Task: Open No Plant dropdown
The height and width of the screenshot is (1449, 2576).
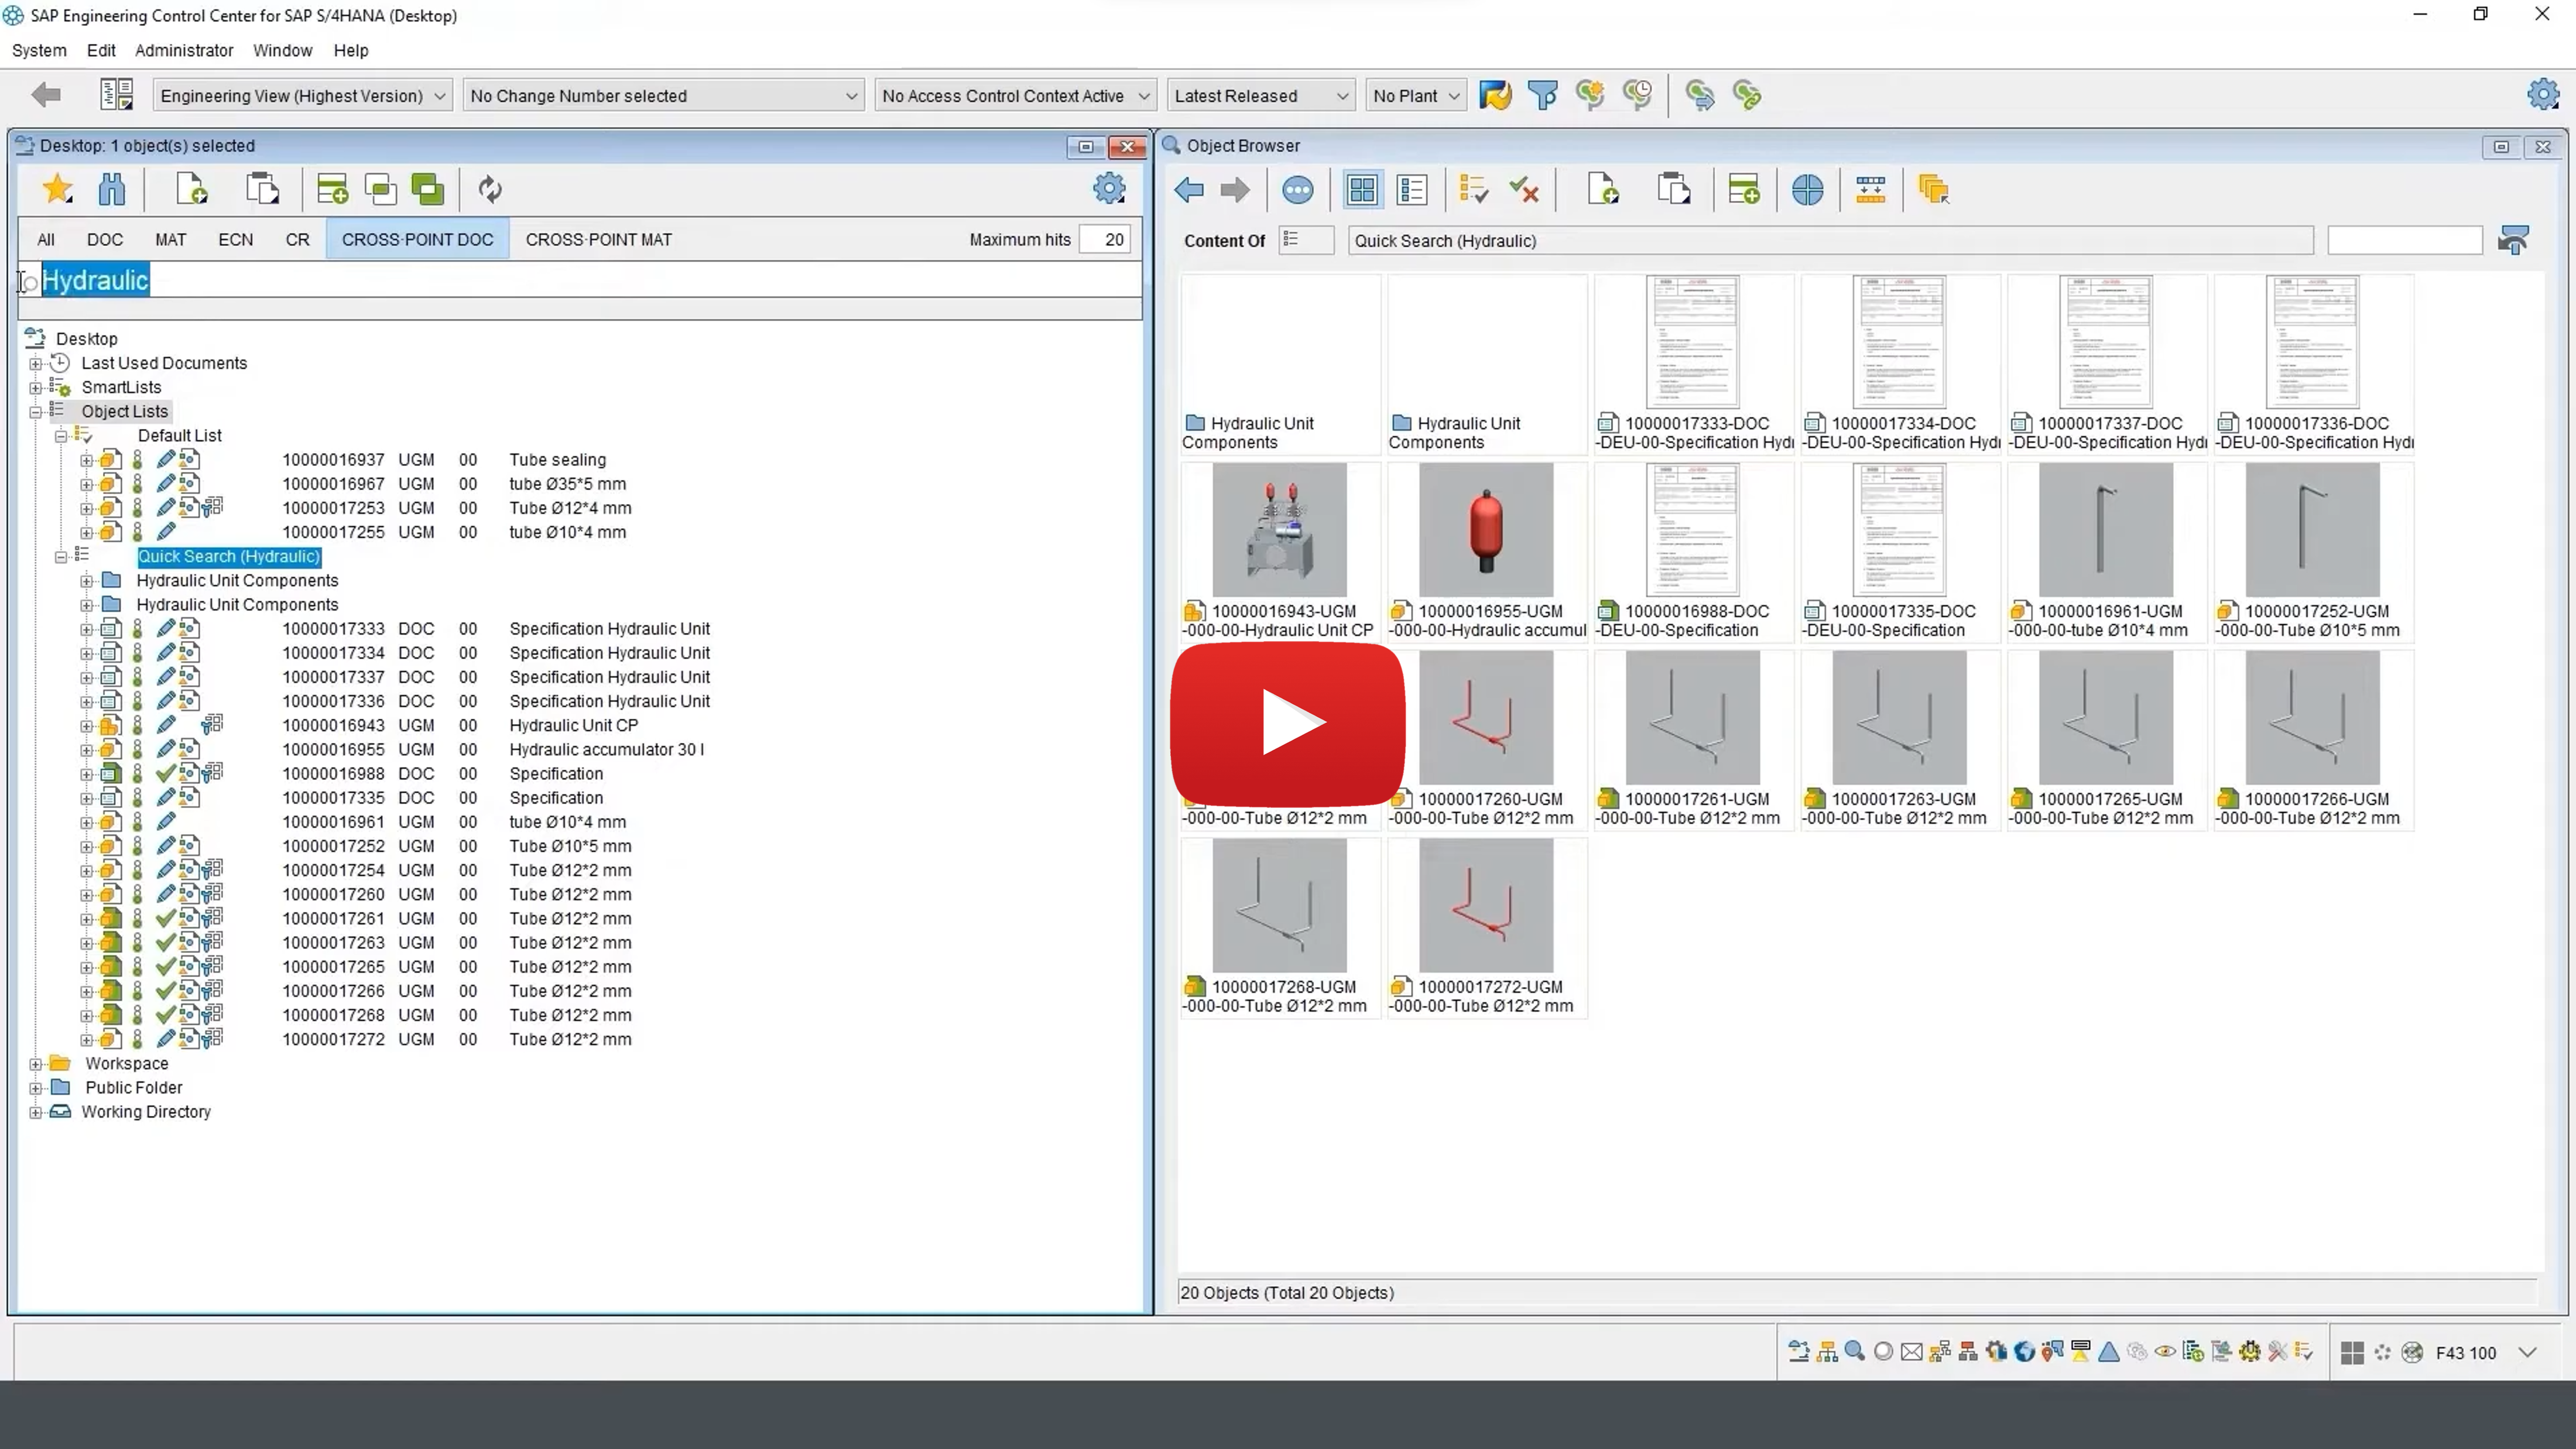Action: click(1416, 96)
